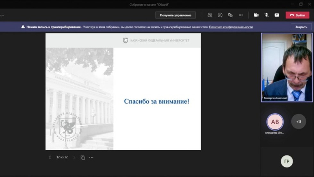Unmute the microphone

[266, 15]
